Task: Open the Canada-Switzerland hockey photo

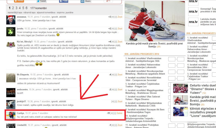Action: pyautogui.click(x=155, y=21)
